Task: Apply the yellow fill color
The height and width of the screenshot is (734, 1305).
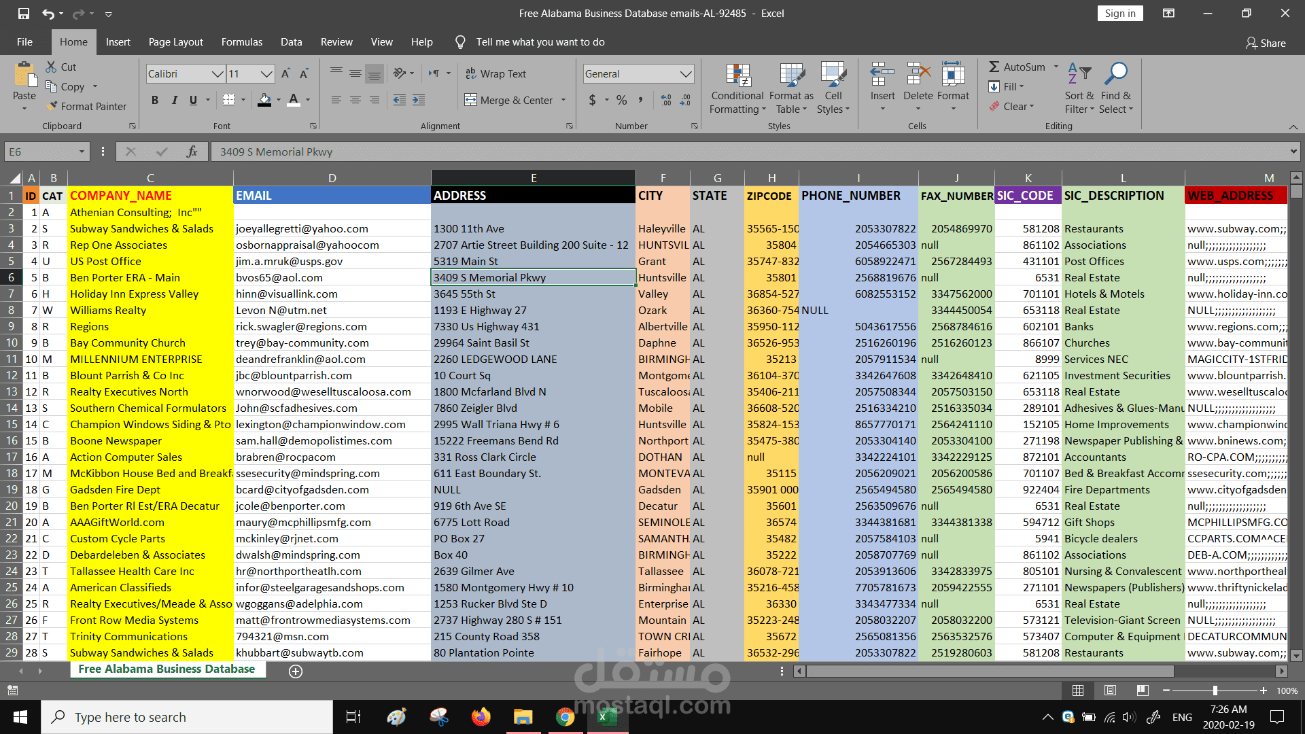Action: (x=264, y=100)
